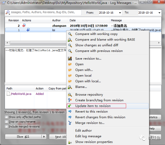The height and width of the screenshot is (145, 165).
Task: Click the revision list horizontal scrollbar
Action: tap(38, 43)
